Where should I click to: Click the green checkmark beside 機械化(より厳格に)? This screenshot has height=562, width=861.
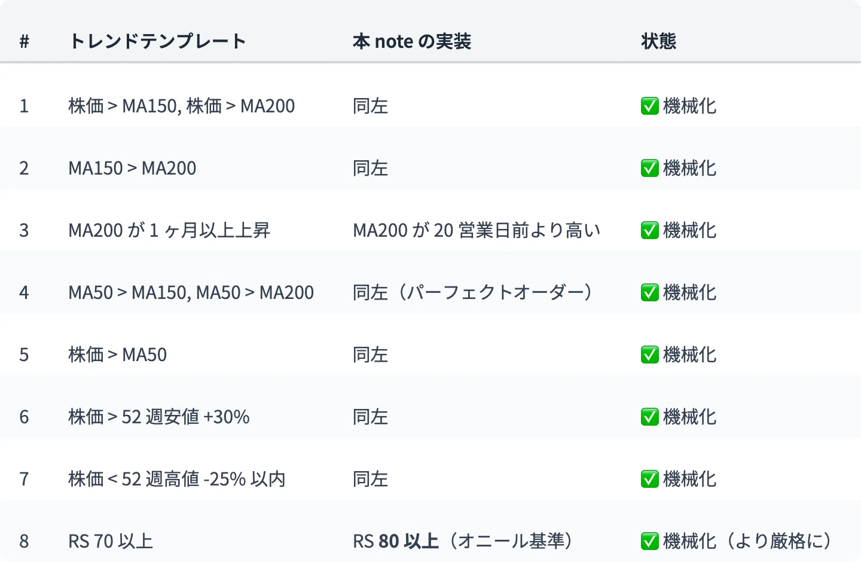[649, 541]
